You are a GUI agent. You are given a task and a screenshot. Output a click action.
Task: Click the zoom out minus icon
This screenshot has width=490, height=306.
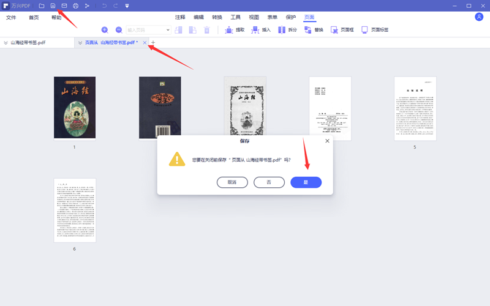(x=119, y=30)
